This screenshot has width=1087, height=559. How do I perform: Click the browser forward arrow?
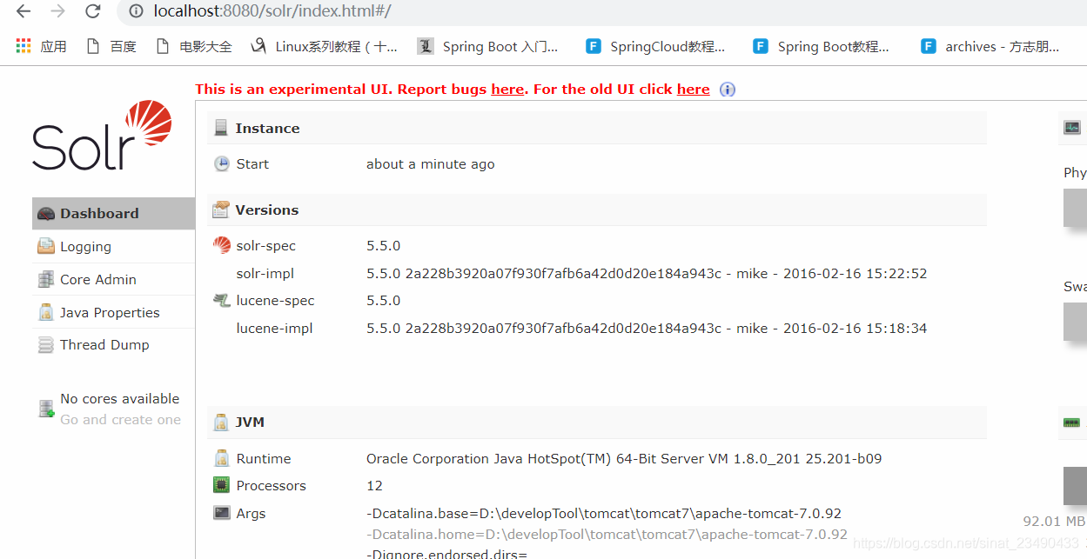57,11
